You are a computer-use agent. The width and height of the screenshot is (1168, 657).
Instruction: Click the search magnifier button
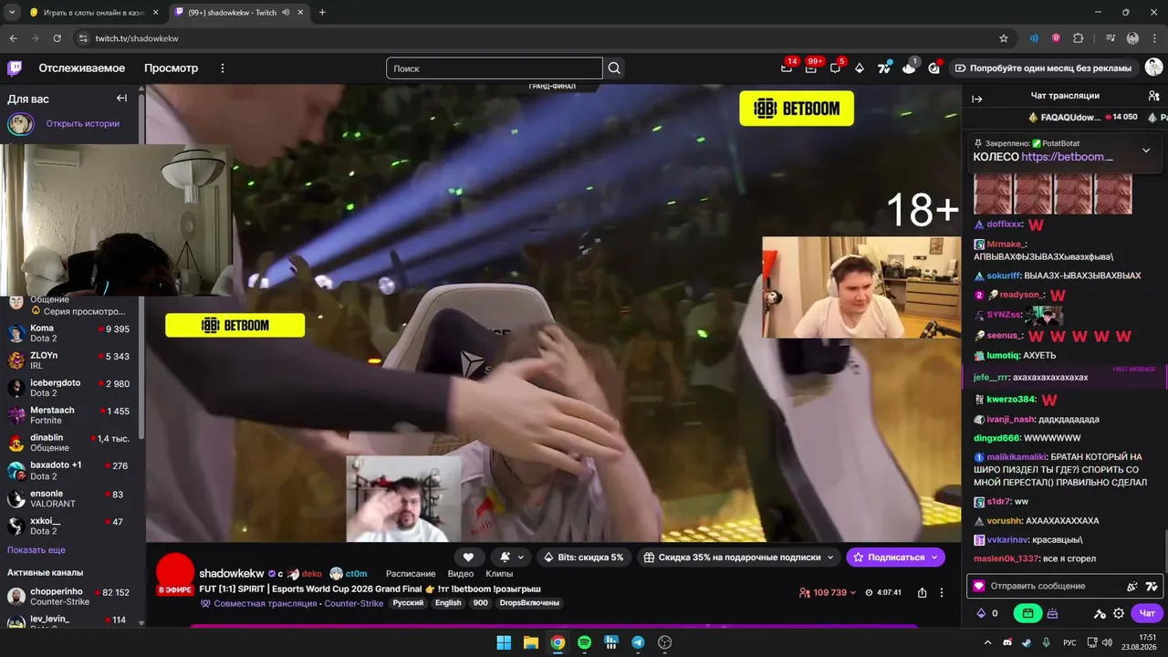pos(614,68)
